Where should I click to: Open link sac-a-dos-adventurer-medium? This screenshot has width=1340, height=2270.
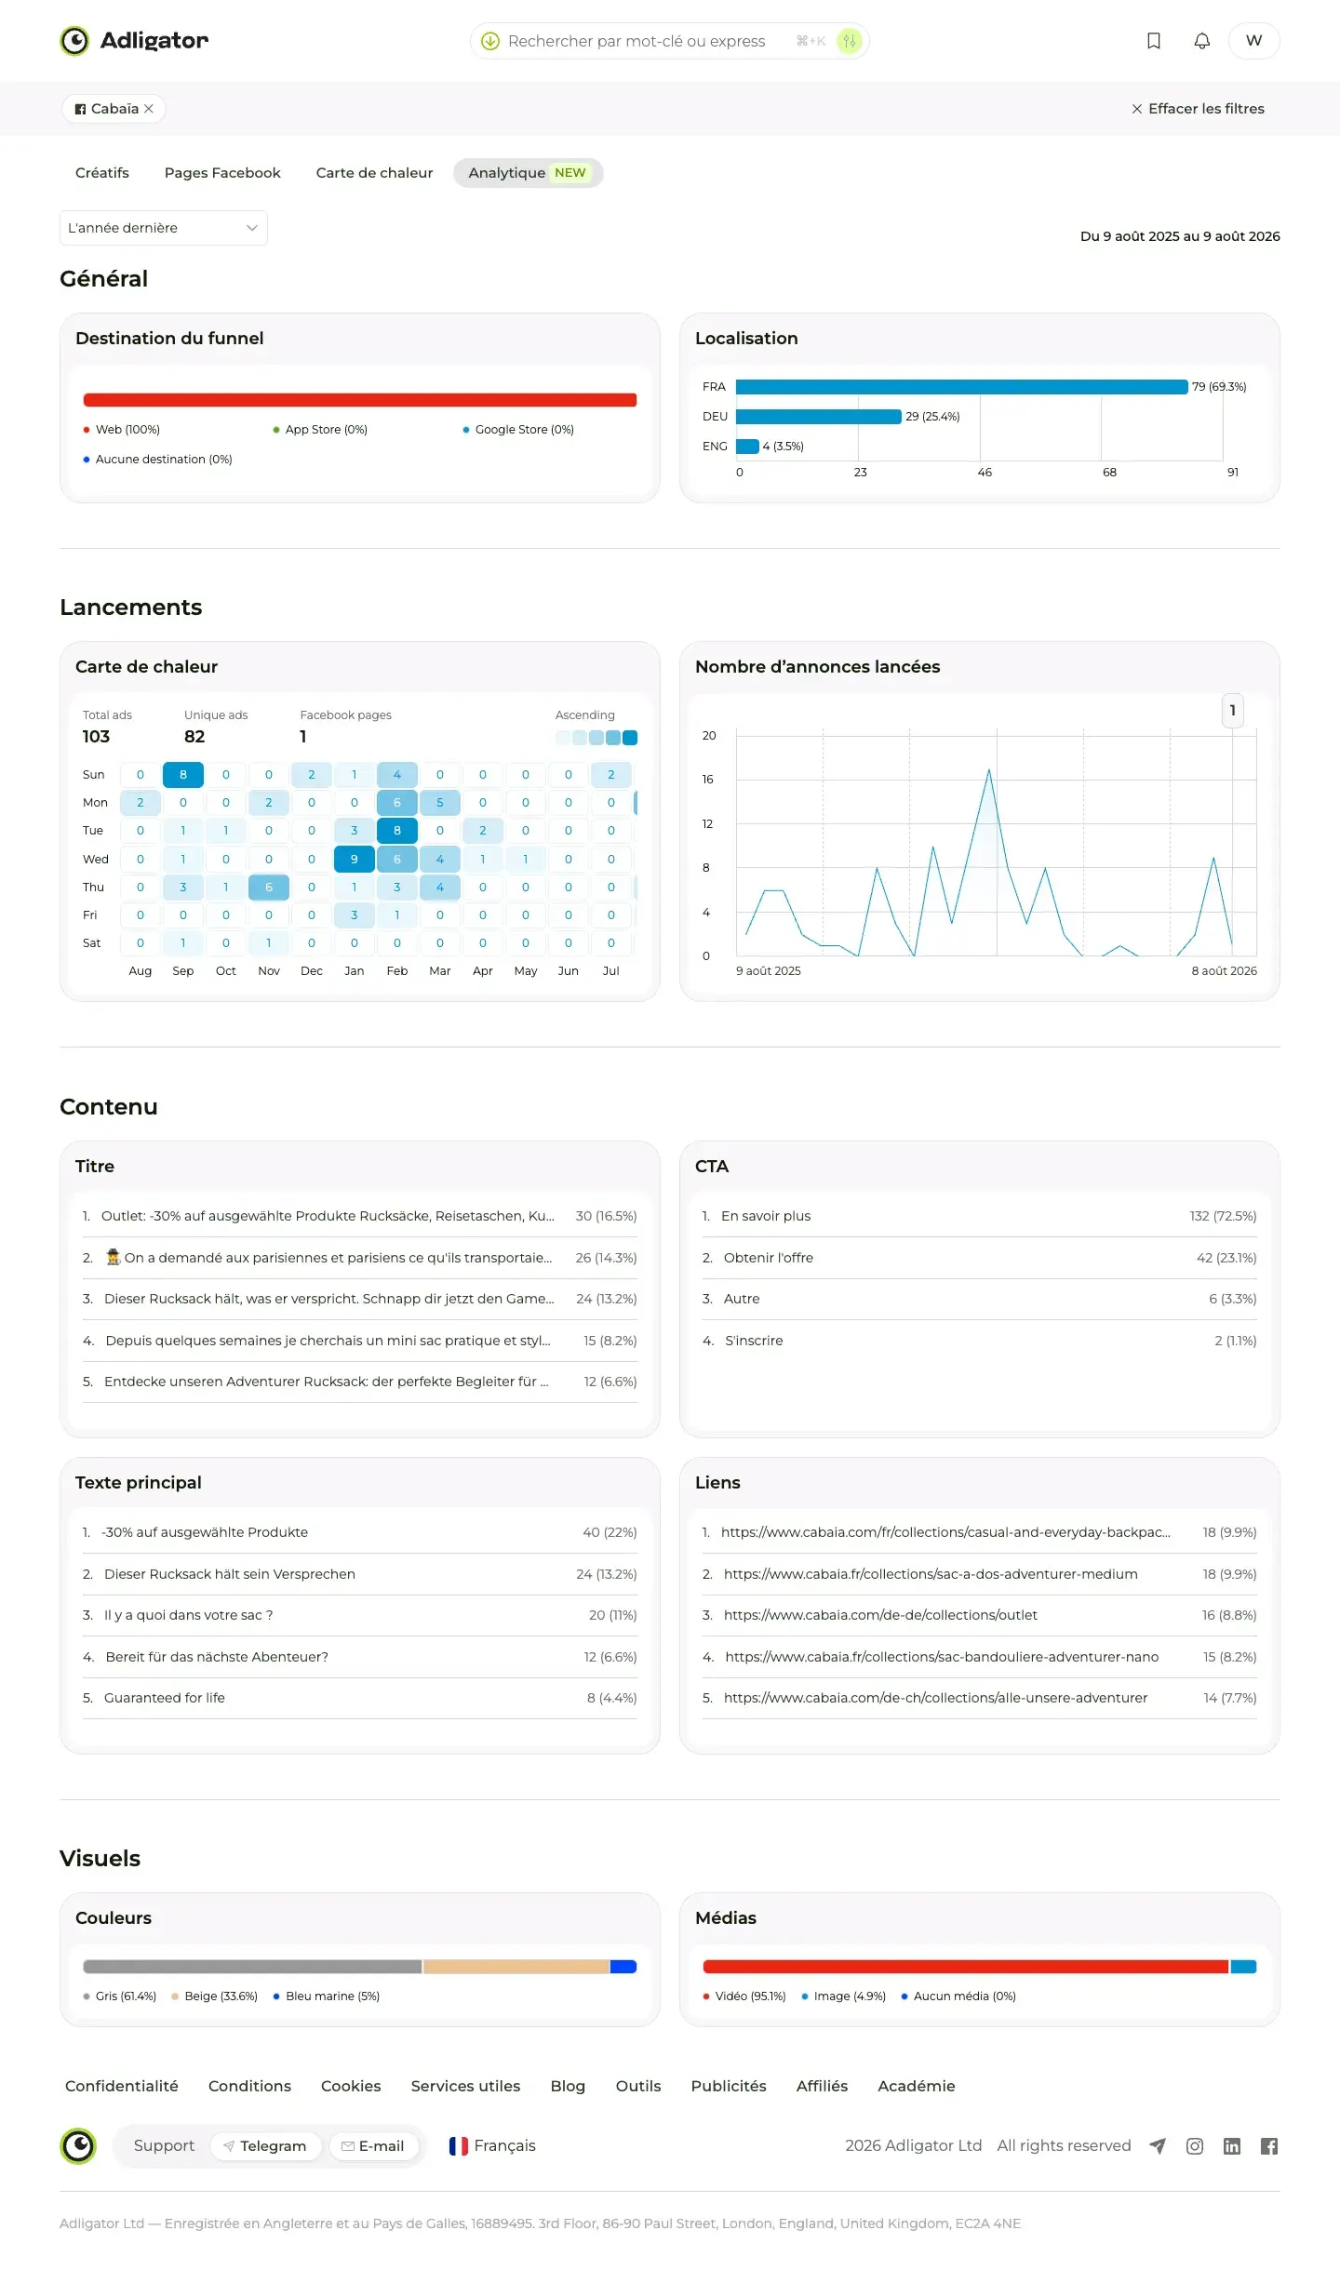[931, 1574]
